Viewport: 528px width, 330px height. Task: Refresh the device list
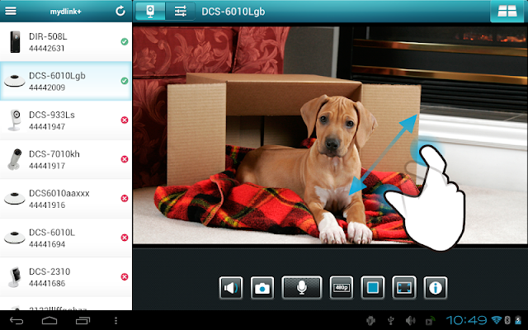coord(120,11)
